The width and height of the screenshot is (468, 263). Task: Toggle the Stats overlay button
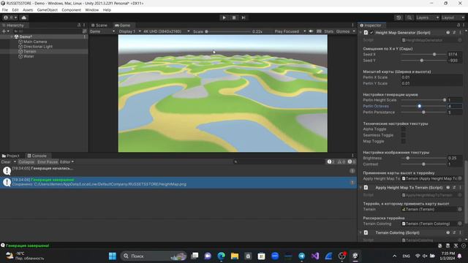tap(328, 31)
